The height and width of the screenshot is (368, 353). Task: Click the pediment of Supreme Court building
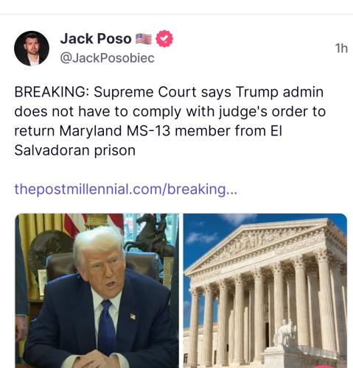259,244
